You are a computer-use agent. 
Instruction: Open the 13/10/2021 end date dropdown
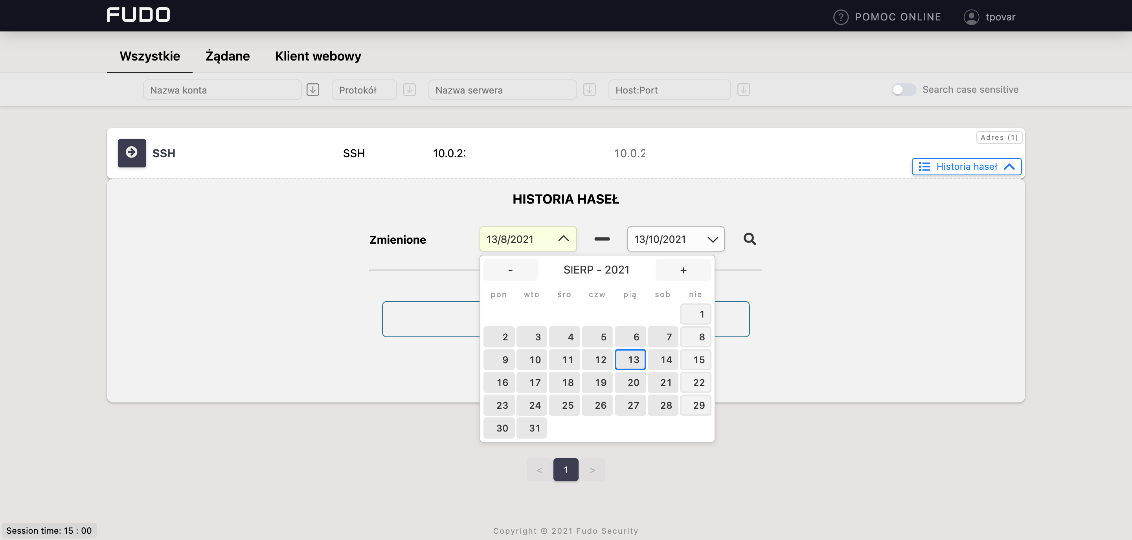(712, 239)
